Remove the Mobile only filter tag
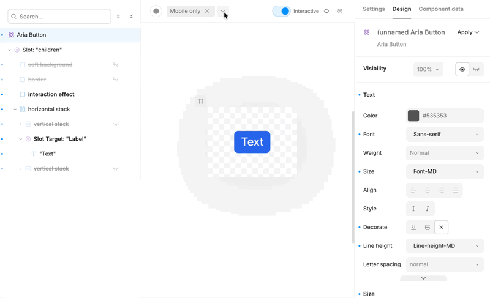This screenshot has height=298, width=490. tap(207, 11)
